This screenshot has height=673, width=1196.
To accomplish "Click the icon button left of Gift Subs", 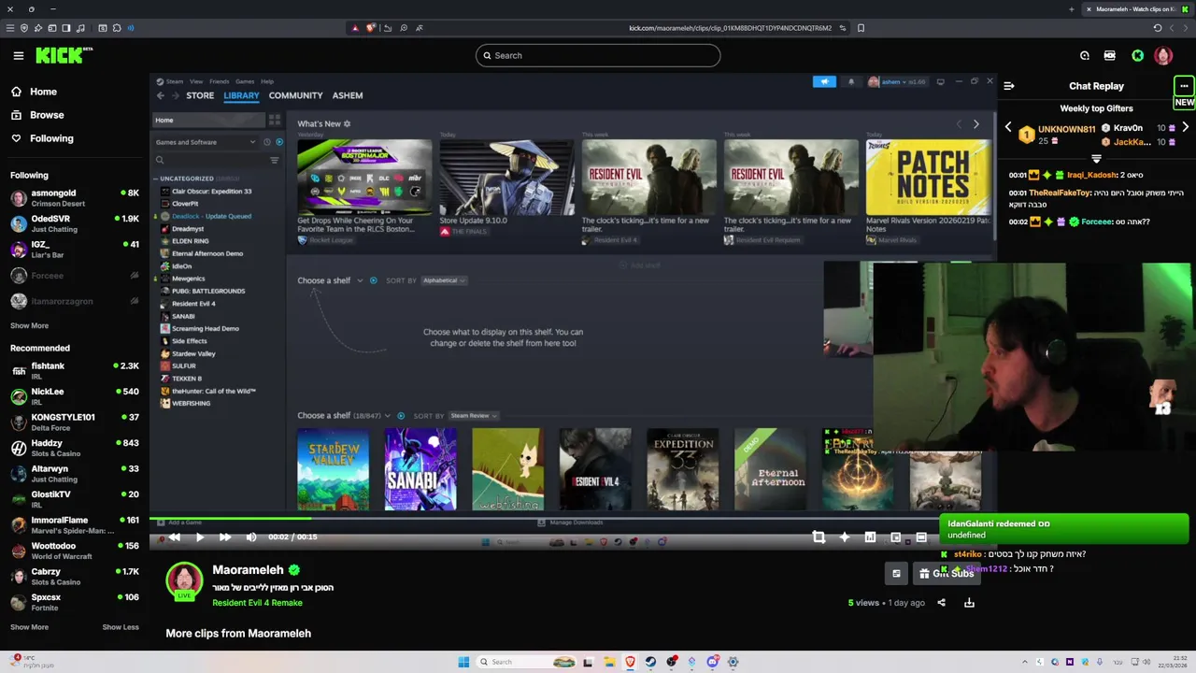I will (896, 574).
